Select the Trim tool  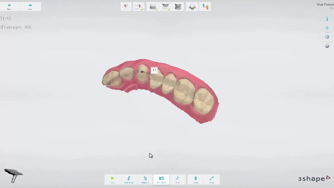click(x=177, y=180)
